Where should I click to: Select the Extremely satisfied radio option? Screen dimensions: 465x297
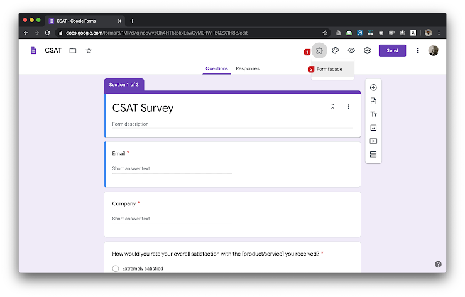coord(116,268)
